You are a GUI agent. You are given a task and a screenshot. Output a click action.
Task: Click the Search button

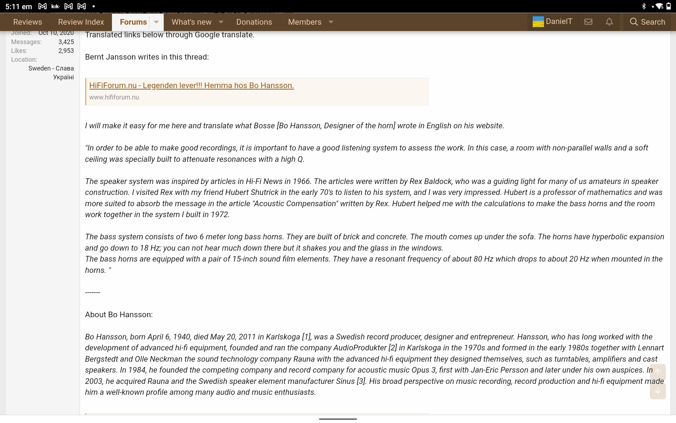point(647,22)
